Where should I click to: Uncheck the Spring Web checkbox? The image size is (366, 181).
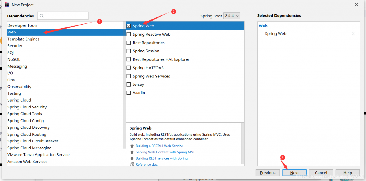click(129, 26)
